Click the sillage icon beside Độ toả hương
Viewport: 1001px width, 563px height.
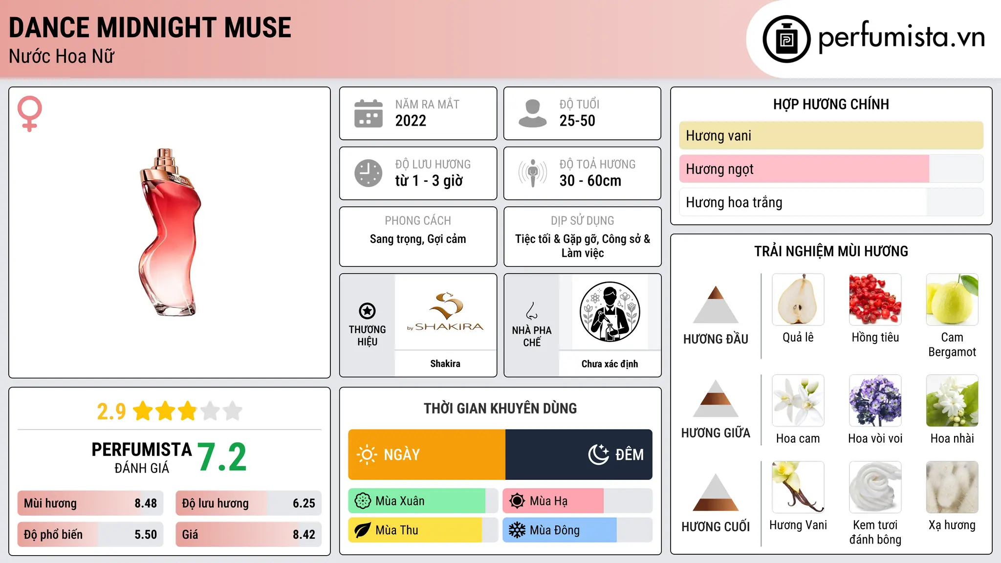532,173
